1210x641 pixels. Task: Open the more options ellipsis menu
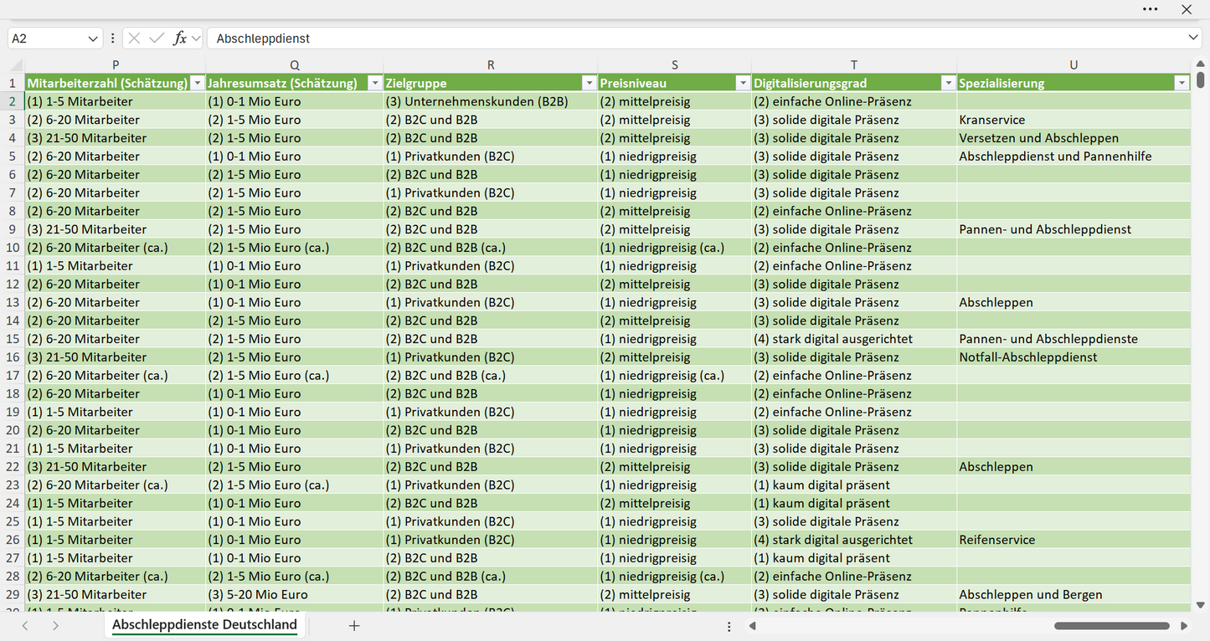[1150, 9]
